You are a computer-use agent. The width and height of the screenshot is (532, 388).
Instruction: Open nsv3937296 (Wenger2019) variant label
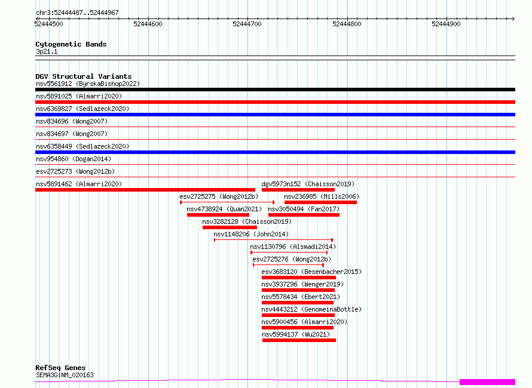point(302,284)
